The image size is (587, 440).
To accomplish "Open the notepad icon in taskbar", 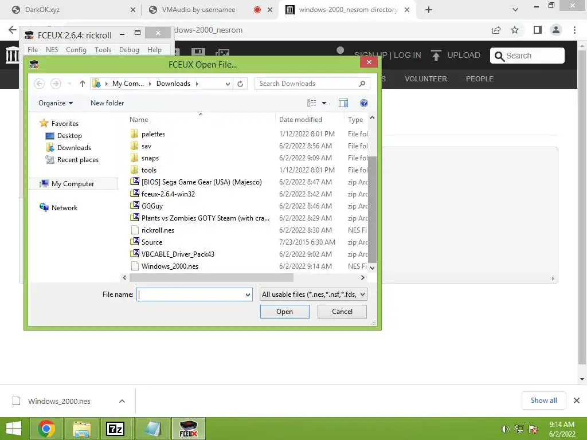I will coord(152,429).
